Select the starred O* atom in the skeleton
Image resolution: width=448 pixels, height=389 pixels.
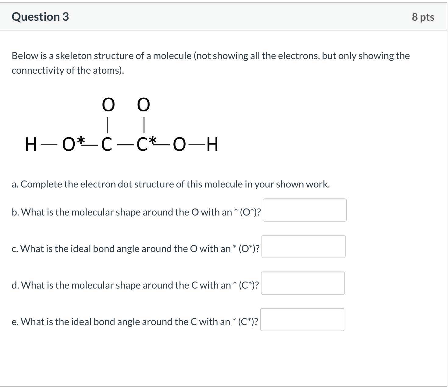click(x=69, y=145)
